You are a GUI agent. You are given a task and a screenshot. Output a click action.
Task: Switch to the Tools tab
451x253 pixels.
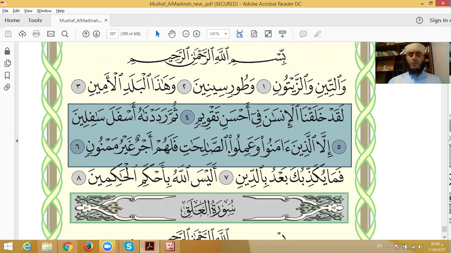[35, 20]
